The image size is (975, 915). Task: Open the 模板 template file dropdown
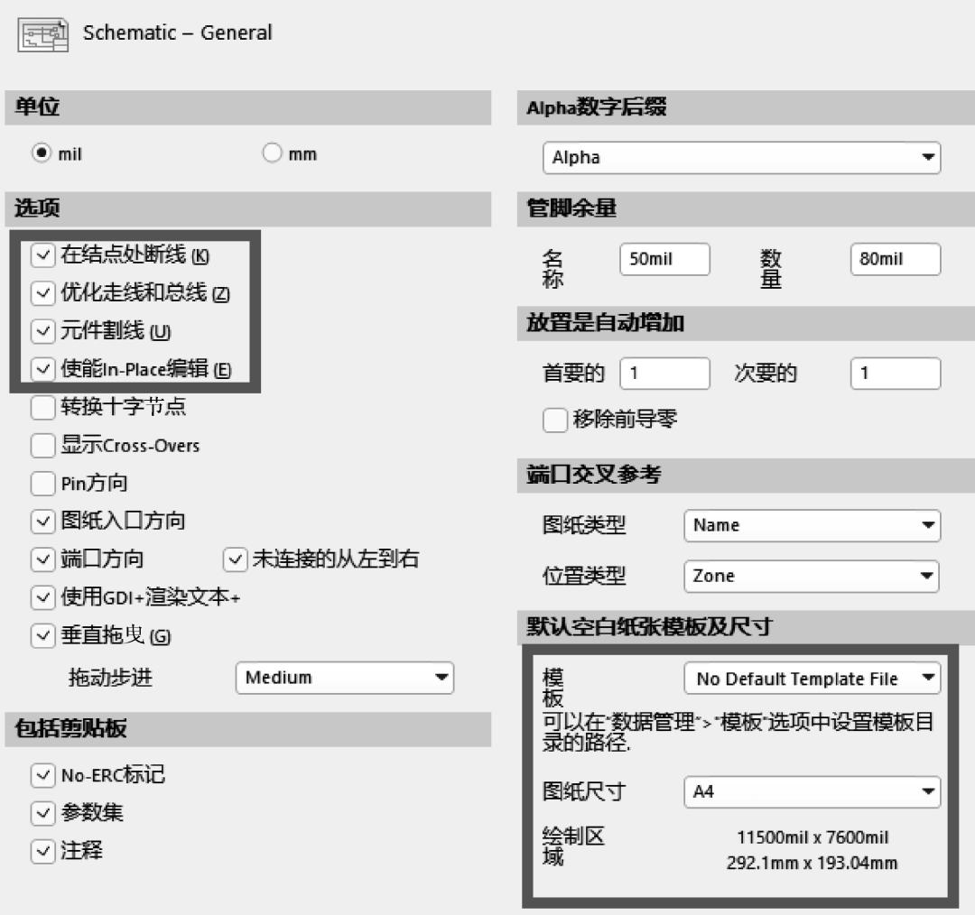812,679
